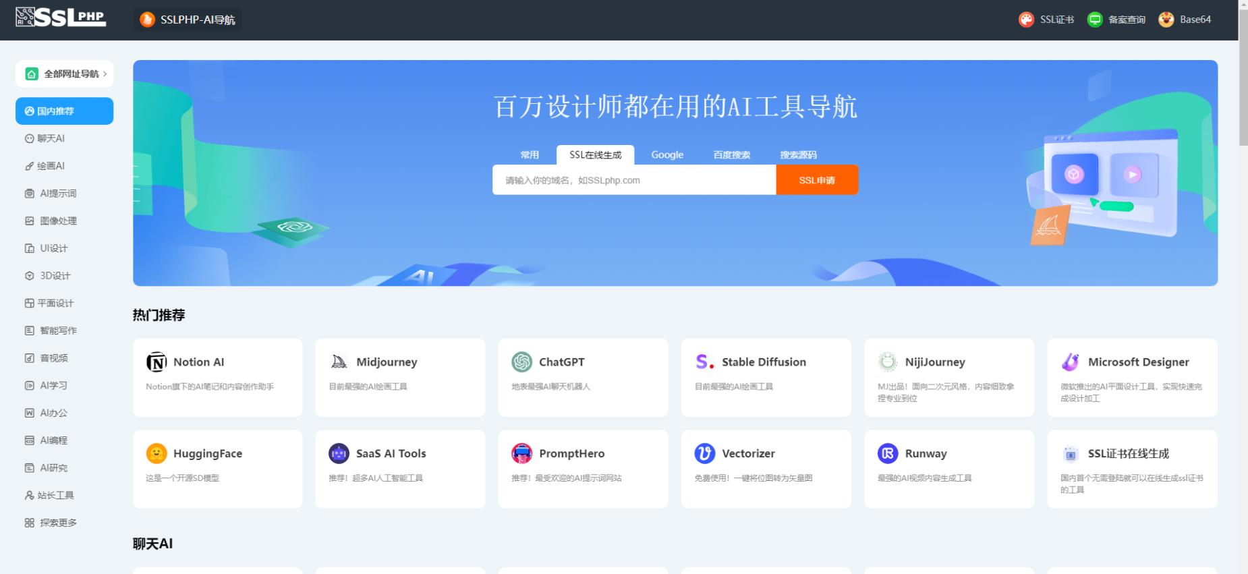The height and width of the screenshot is (574, 1248).
Task: Click the 推荐!超多AI人工智能工具 description
Action: [376, 478]
